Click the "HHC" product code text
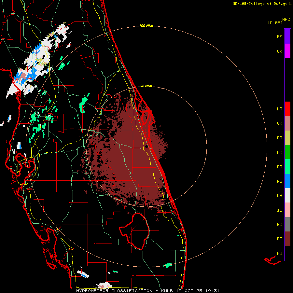Screen dimensions: 293x293 286,19
